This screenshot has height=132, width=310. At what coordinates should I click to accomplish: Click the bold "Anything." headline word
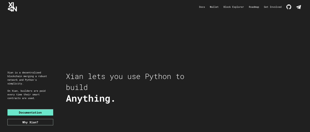click(90, 99)
